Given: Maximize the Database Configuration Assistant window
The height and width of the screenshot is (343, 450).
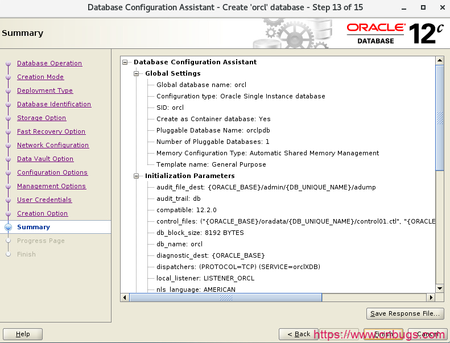Looking at the screenshot, I should click(423, 8).
